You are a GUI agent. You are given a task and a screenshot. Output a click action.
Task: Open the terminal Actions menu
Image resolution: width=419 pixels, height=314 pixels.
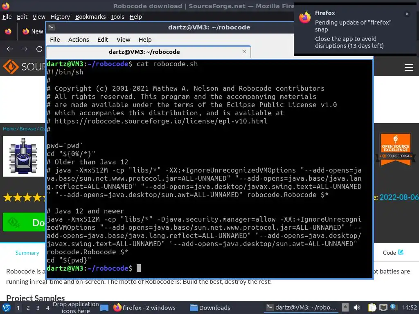click(x=79, y=40)
